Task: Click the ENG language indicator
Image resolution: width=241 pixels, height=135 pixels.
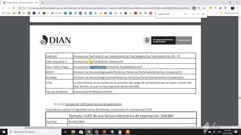Action: [219, 132]
